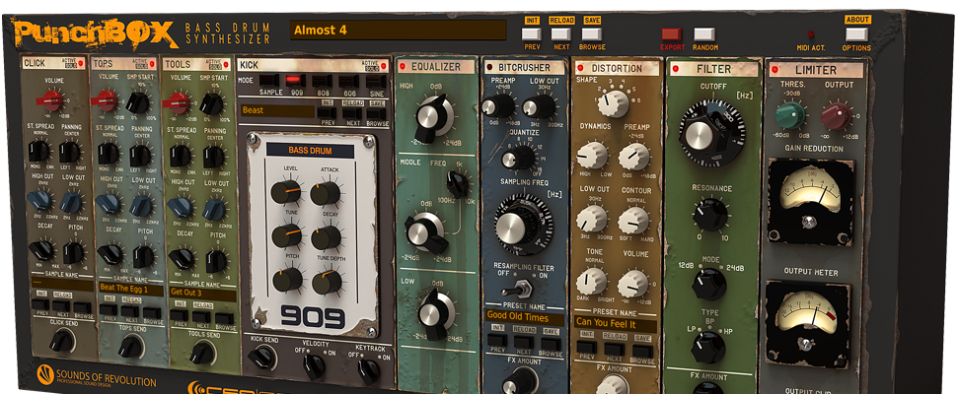Click the Beast kick preset name display
Viewport: 958px width, 394px height.
(277, 110)
